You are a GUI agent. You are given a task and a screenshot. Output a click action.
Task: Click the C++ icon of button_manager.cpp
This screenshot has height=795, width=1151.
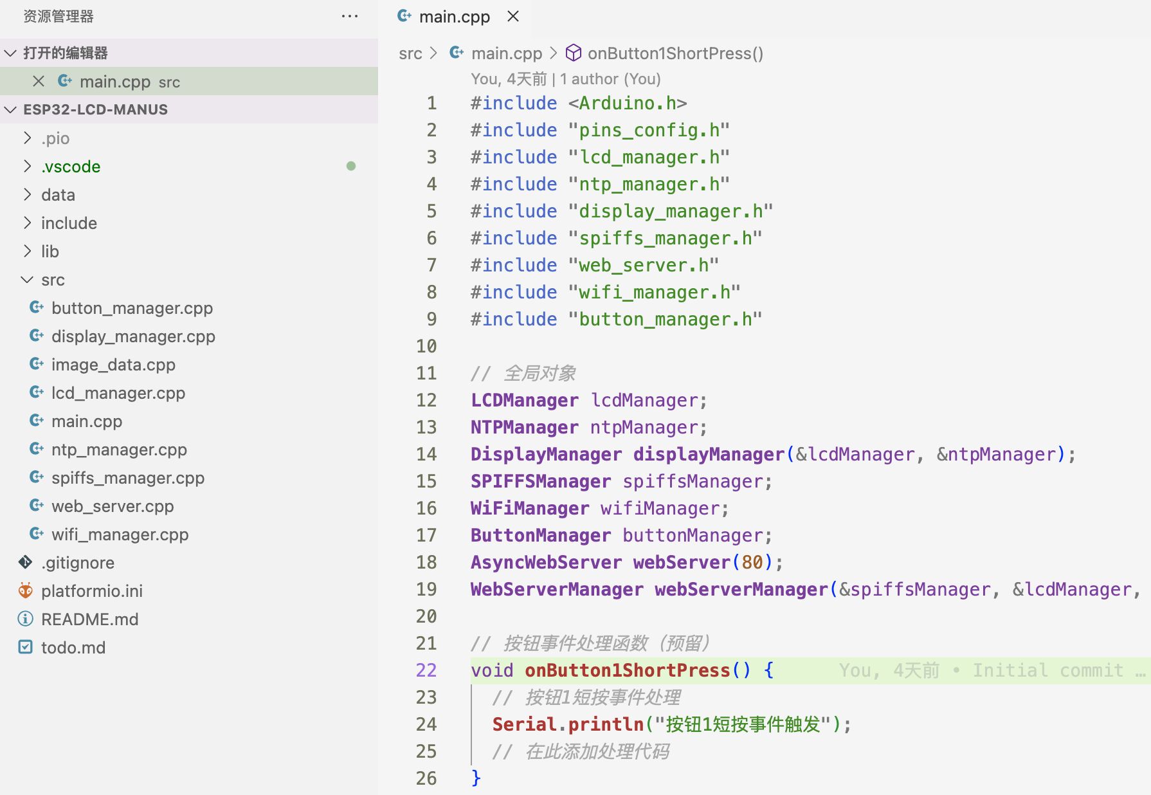tap(37, 307)
